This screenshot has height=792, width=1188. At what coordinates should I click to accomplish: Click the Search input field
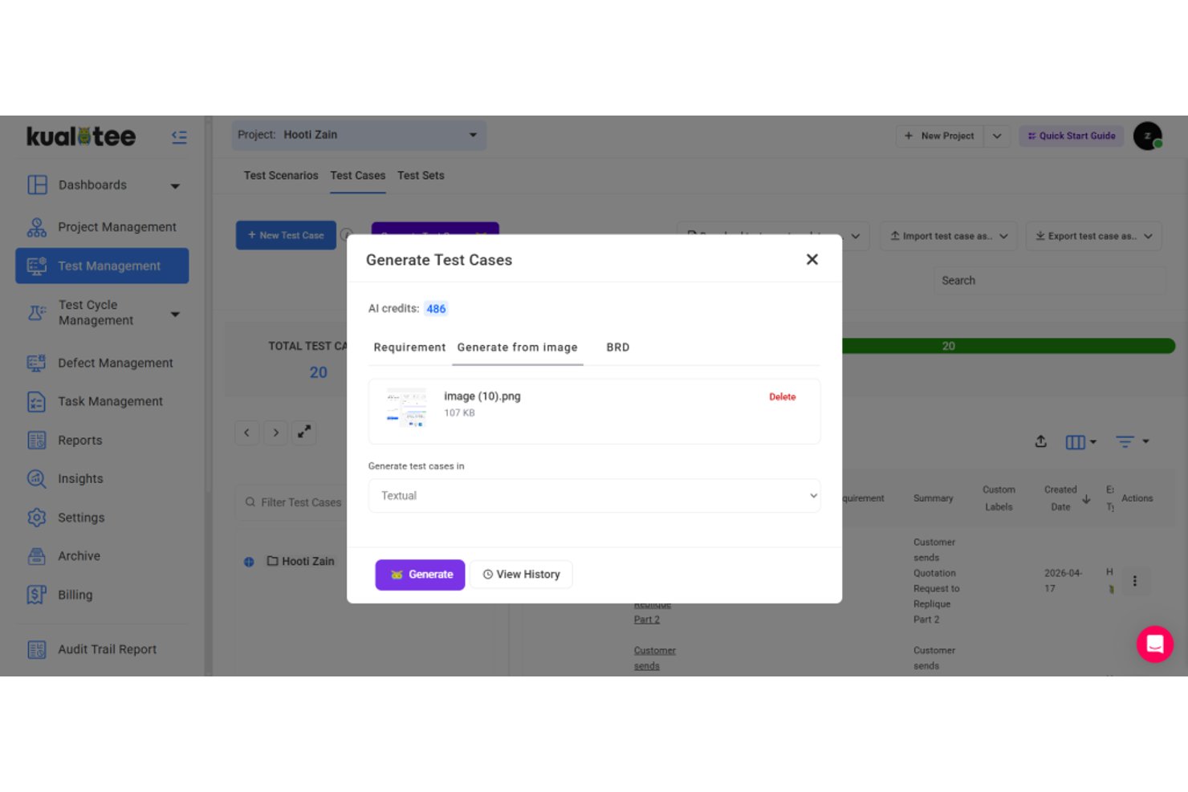[x=1049, y=281]
